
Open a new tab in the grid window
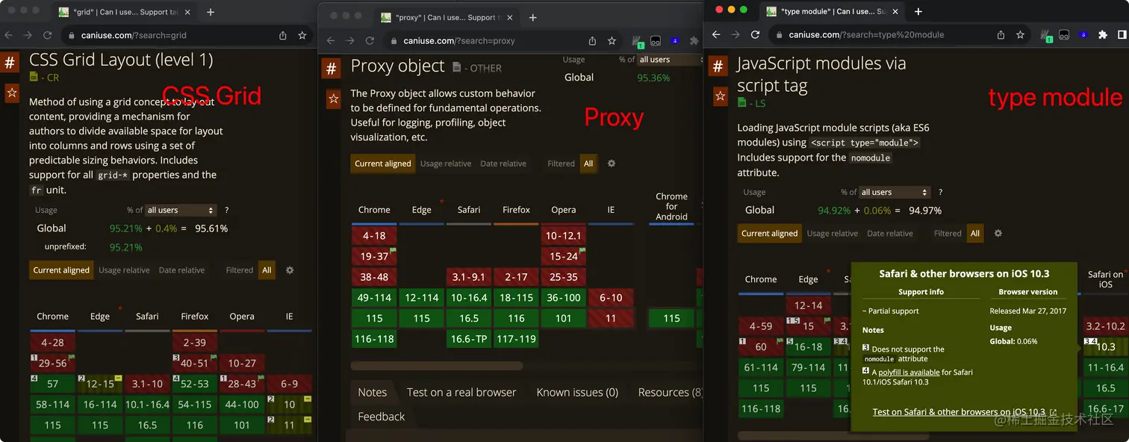[x=211, y=12]
